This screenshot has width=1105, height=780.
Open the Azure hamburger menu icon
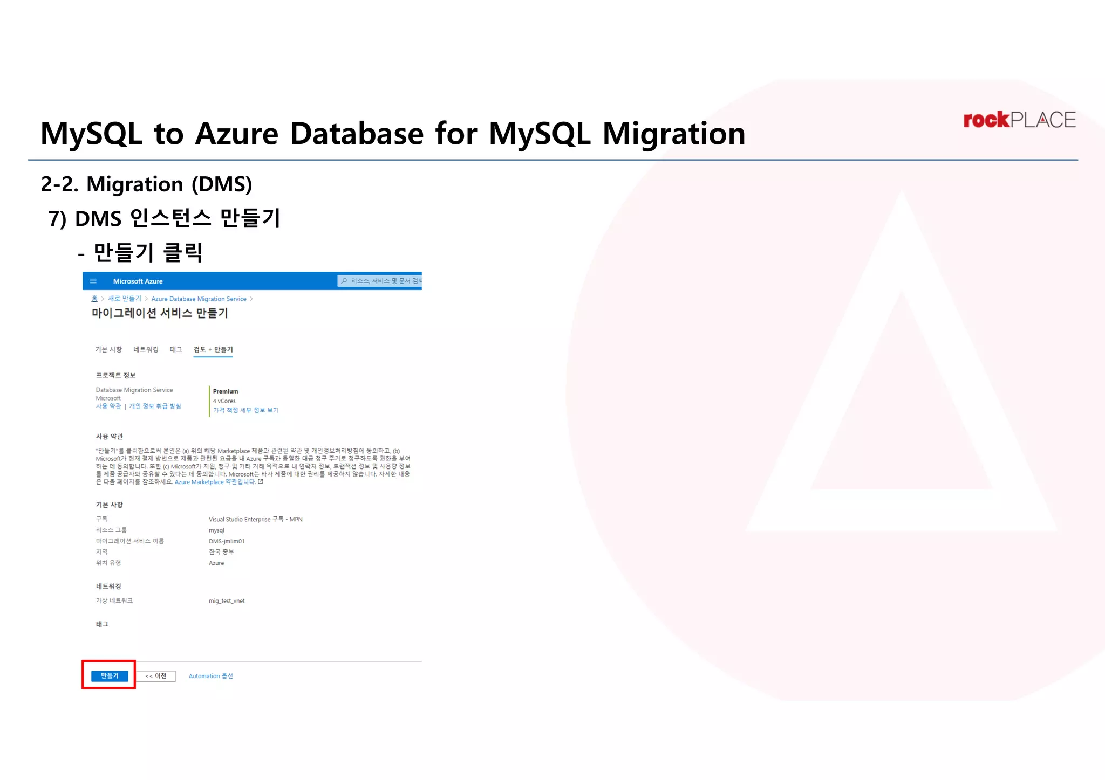click(x=93, y=281)
